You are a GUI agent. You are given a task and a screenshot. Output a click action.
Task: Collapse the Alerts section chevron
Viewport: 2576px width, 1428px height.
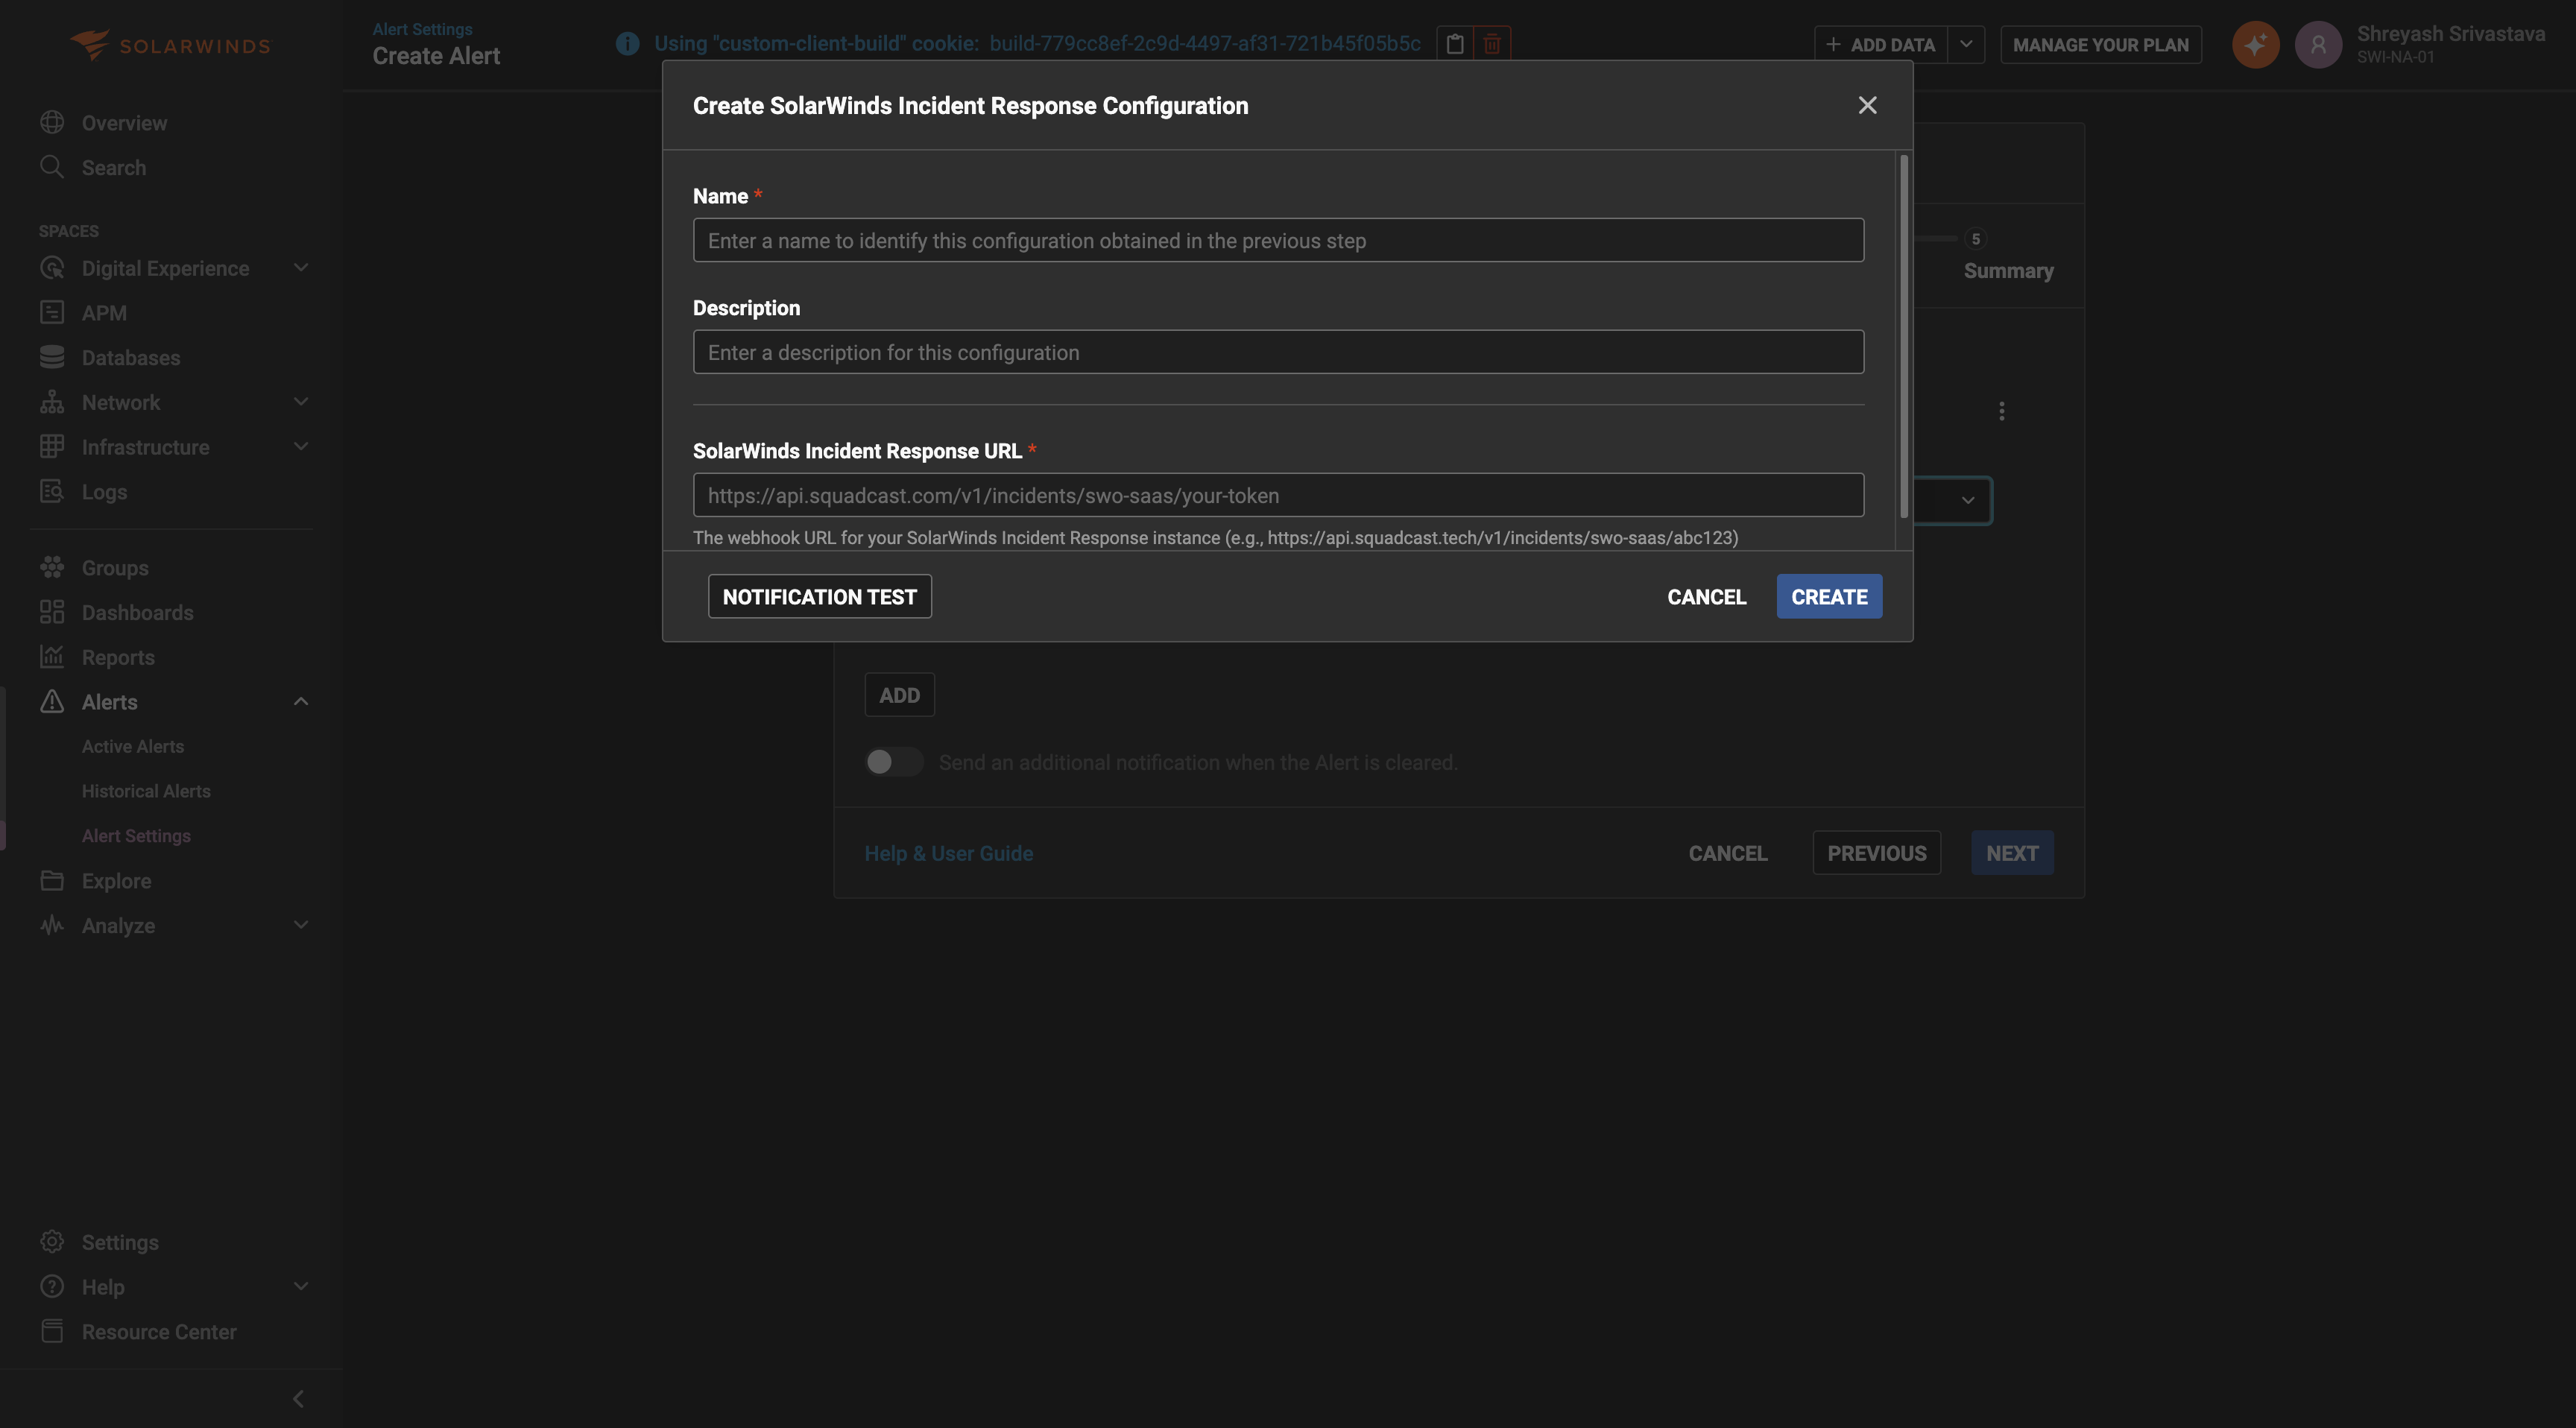click(300, 702)
